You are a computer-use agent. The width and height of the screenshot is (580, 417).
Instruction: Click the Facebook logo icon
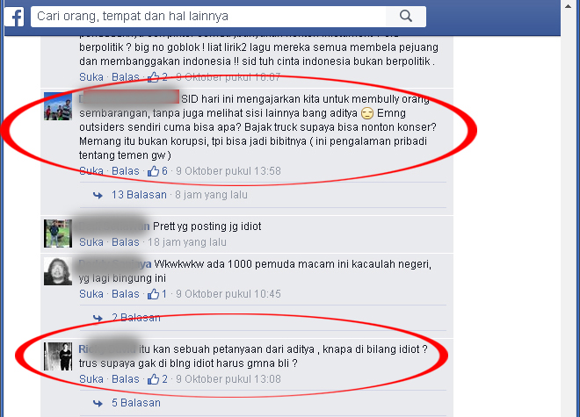14,17
